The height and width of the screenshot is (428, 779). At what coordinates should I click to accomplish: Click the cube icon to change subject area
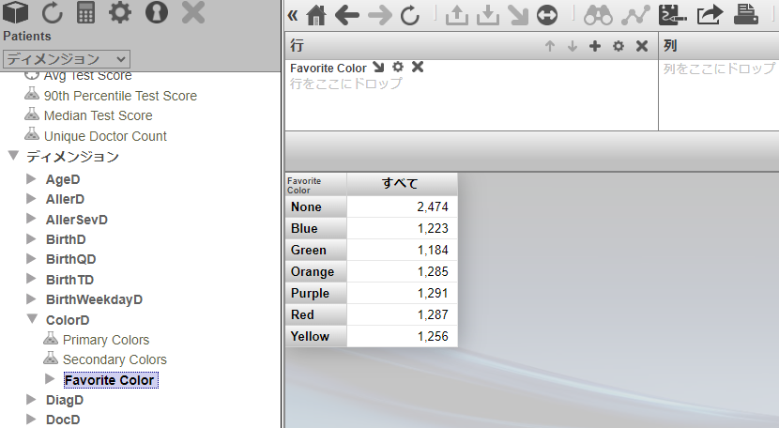click(x=18, y=13)
